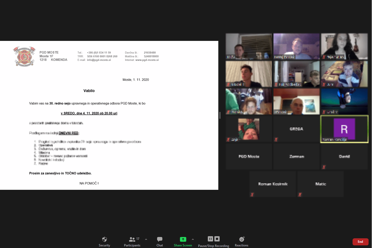Select the video tile with window blinds
372x248 pixels.
point(249,46)
